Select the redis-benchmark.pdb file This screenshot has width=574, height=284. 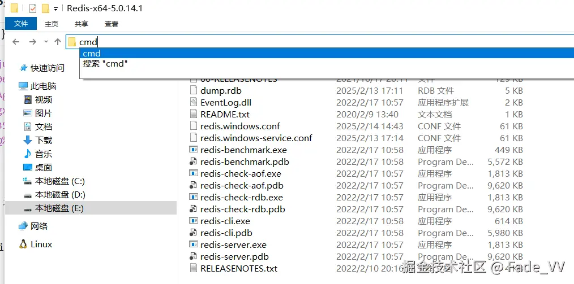(x=245, y=161)
